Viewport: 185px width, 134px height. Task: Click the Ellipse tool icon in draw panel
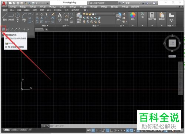(30, 18)
